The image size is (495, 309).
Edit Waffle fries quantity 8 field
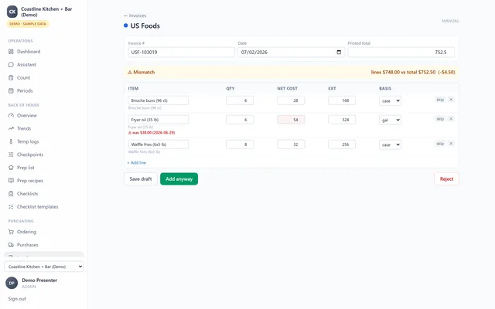(240, 144)
